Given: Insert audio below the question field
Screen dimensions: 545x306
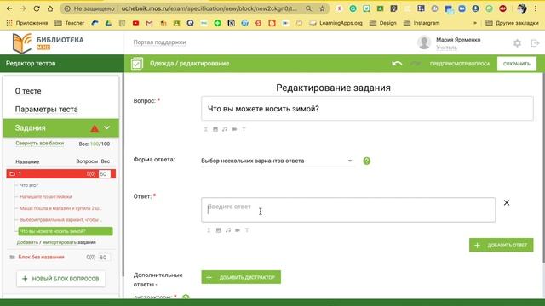Looking at the screenshot, I should pyautogui.click(x=225, y=129).
